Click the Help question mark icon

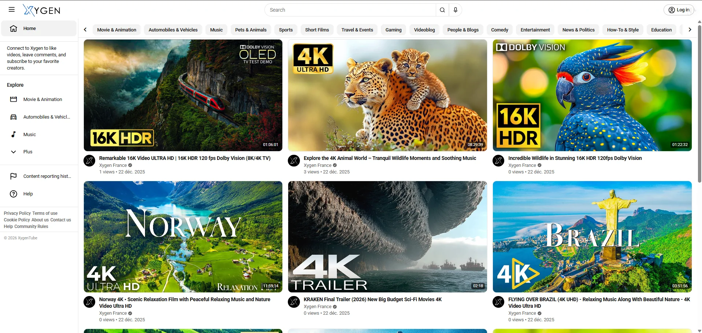pyautogui.click(x=14, y=194)
